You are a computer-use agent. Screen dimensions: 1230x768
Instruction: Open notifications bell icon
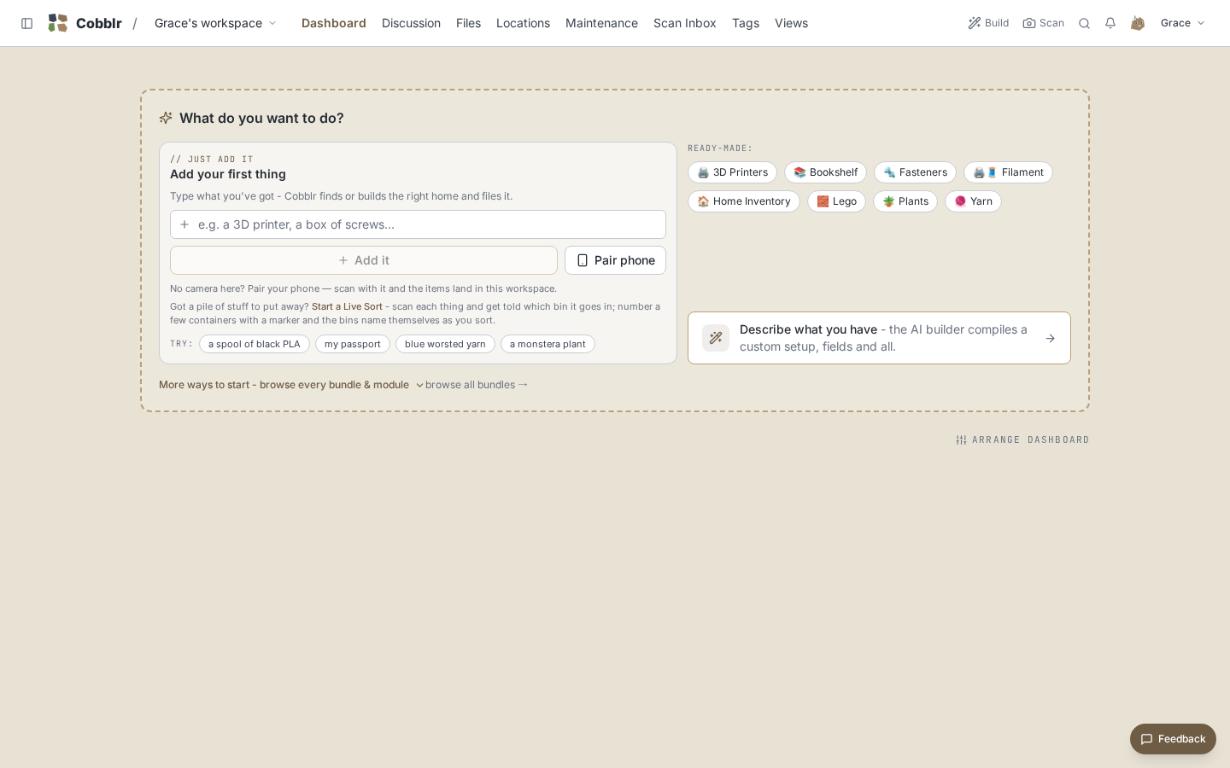[x=1110, y=23]
